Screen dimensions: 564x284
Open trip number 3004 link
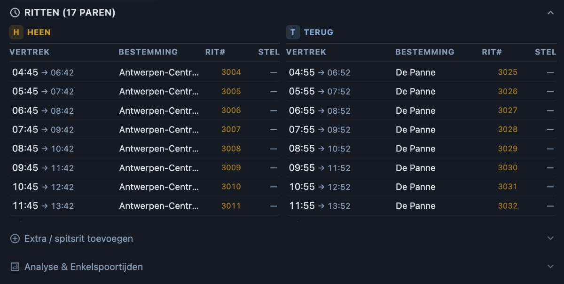click(231, 72)
